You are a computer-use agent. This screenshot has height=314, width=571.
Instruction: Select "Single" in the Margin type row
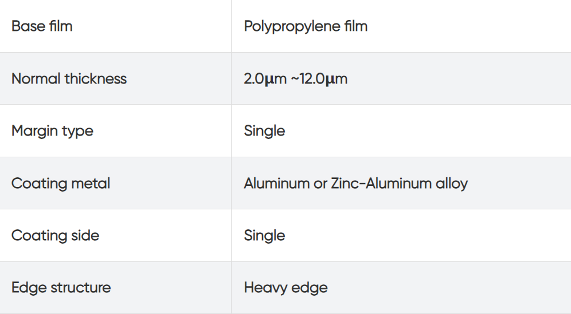(x=264, y=131)
